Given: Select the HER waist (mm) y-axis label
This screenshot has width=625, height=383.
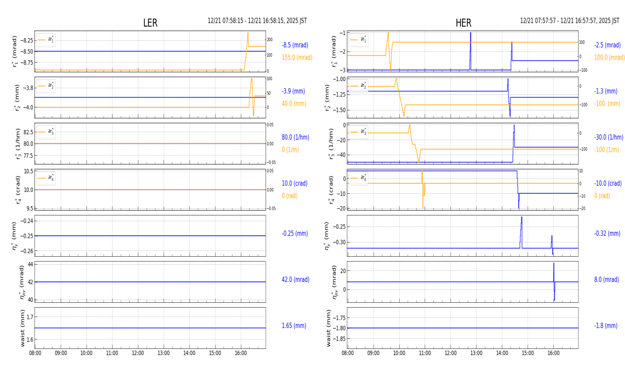Looking at the screenshot, I should coord(328,328).
